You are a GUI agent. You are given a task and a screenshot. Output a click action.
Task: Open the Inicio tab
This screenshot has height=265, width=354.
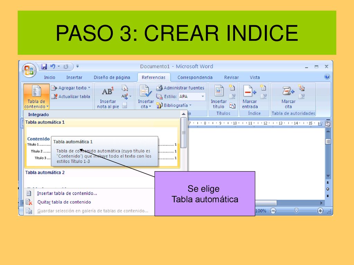click(49, 77)
